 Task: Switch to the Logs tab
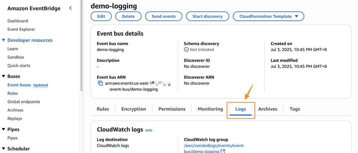(x=241, y=109)
